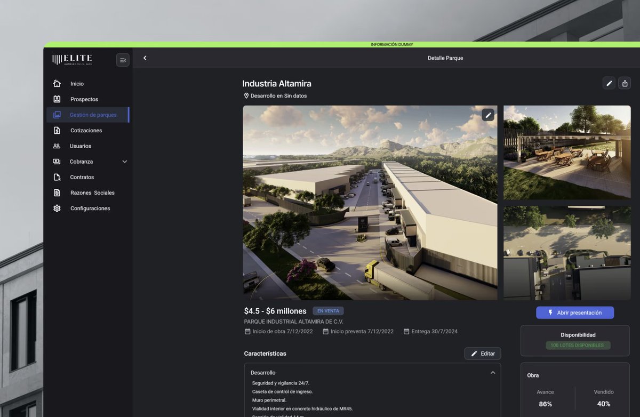Click the Contratos file icon
Viewport: 640px width, 417px height.
tap(57, 177)
